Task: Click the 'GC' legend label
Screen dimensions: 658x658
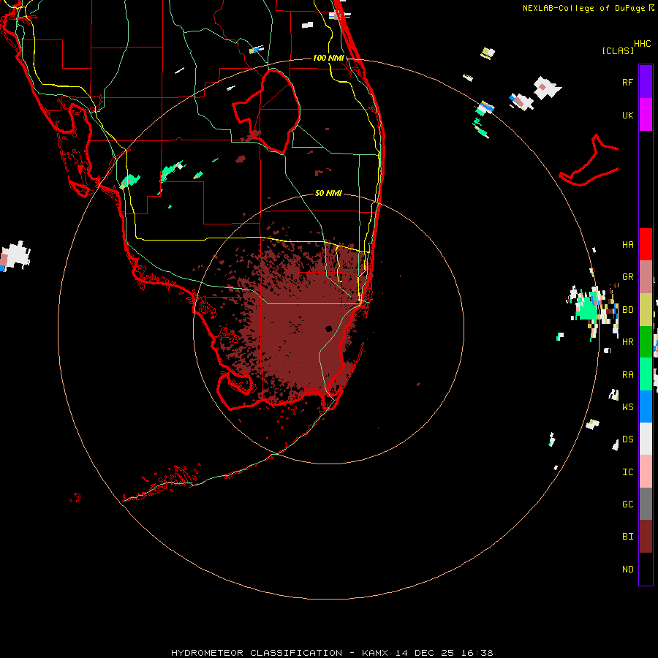Action: pyautogui.click(x=627, y=504)
